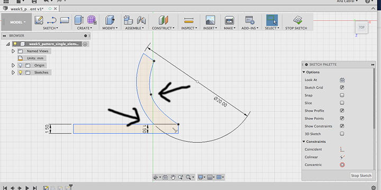Viewport: 381px width, 190px height.
Task: Click the Look At navigation icon
Action: click(x=165, y=177)
